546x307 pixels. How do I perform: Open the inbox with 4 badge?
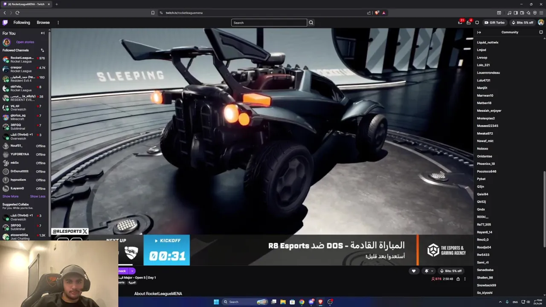(x=469, y=22)
